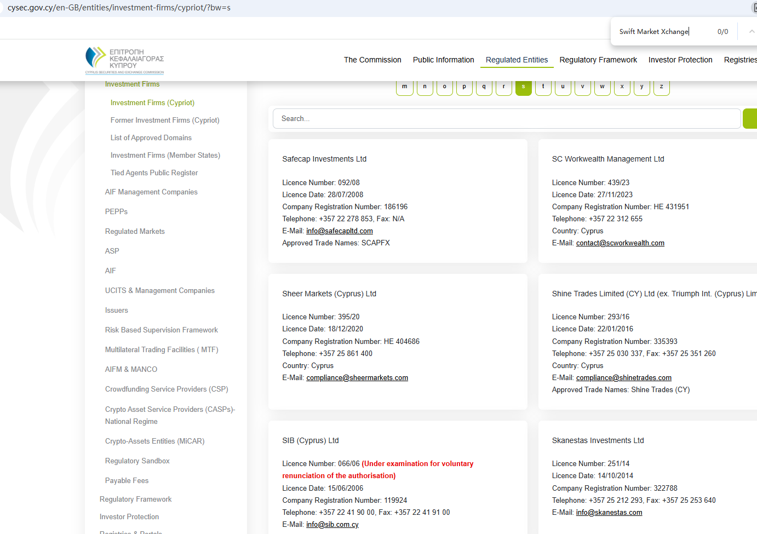Go to AIF Management Companies

151,192
